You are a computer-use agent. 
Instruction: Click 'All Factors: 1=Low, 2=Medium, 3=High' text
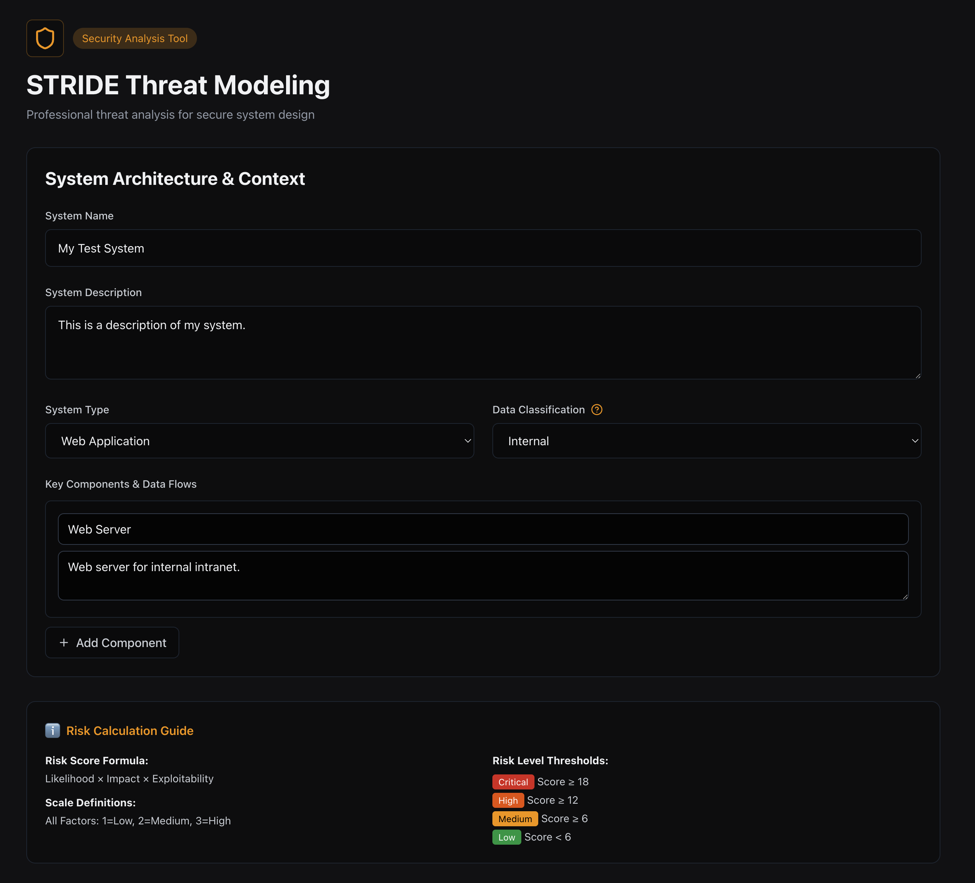(138, 821)
